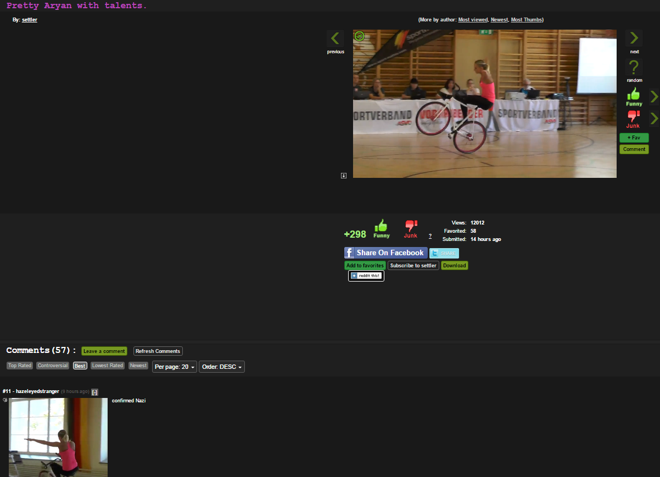Open the Order: DESC dropdown
The height and width of the screenshot is (477, 660).
[x=222, y=367]
